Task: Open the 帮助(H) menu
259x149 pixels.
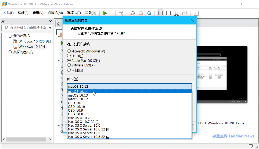Action: coord(91,13)
